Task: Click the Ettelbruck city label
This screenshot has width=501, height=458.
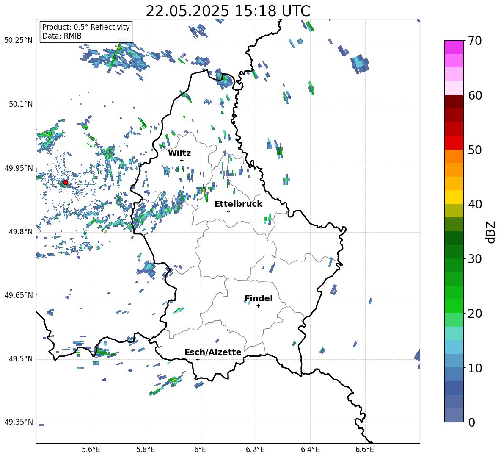Action: click(238, 204)
